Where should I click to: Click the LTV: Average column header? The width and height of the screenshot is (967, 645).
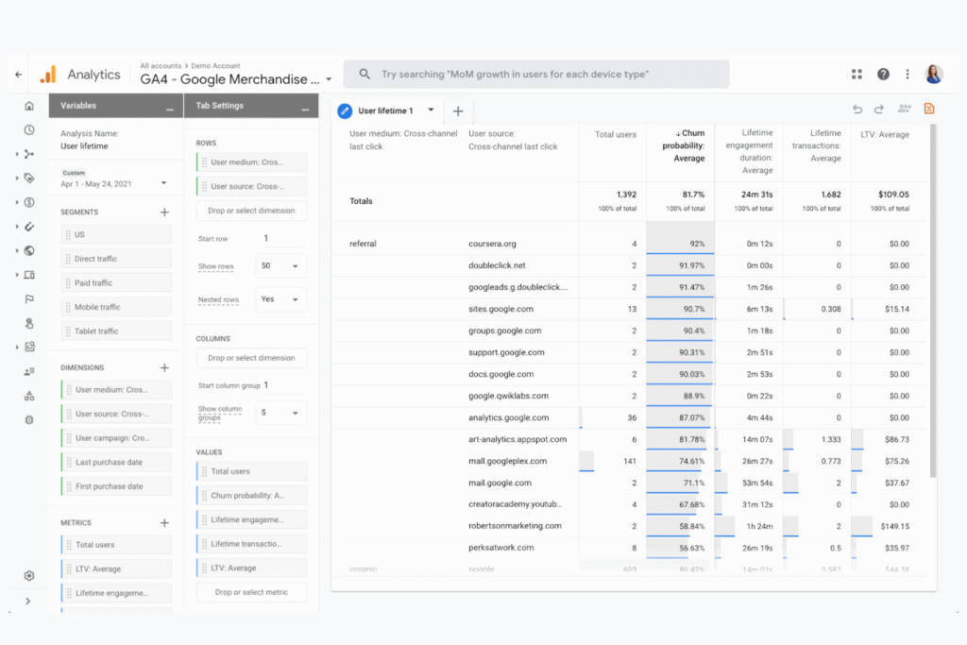pyautogui.click(x=884, y=134)
